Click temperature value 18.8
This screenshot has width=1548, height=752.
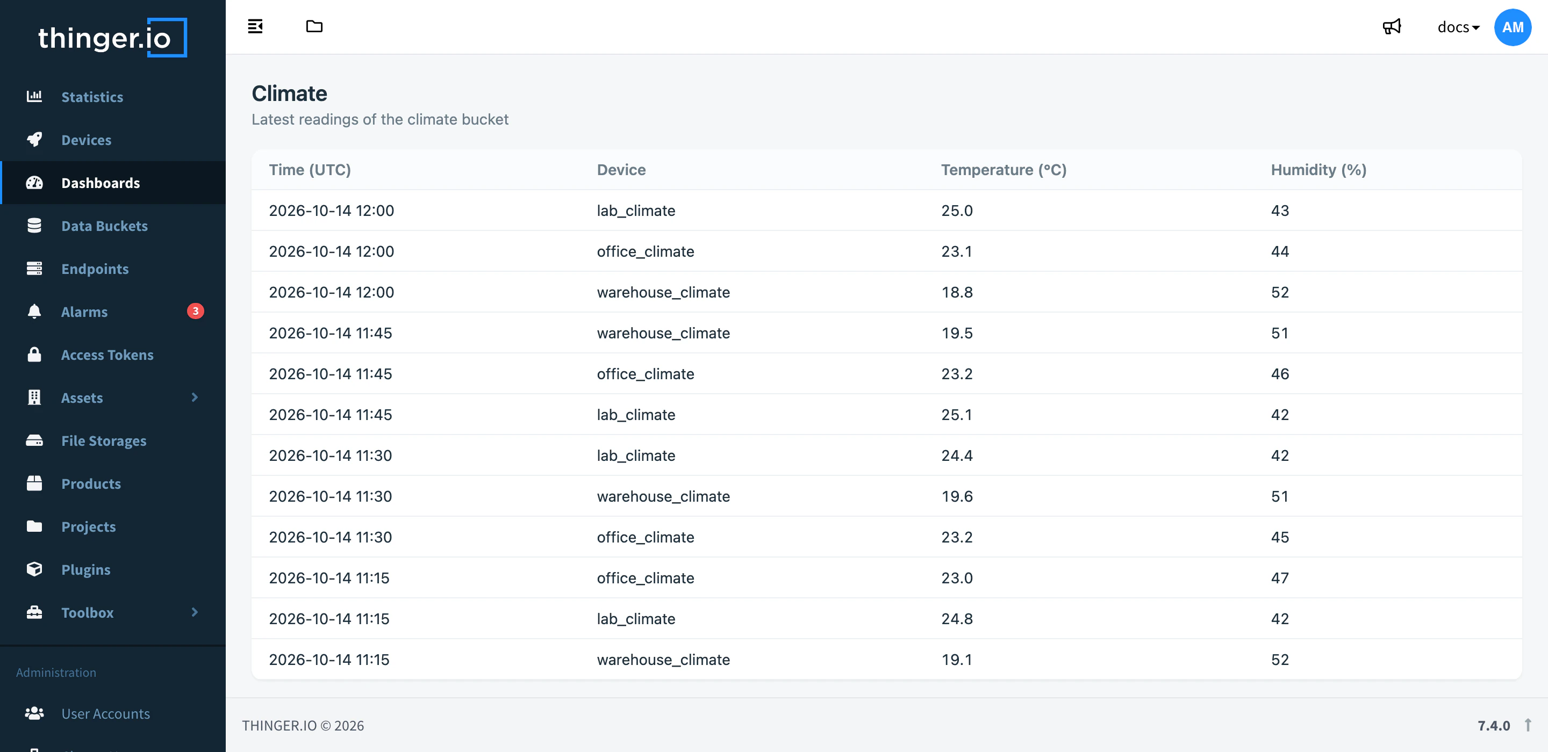[x=957, y=292]
